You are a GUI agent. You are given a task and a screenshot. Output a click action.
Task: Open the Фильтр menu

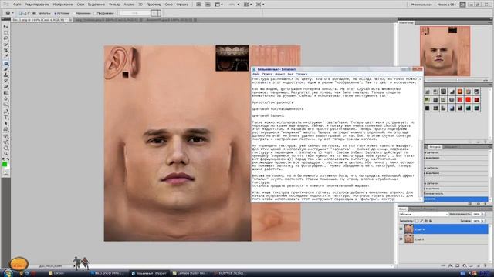(x=114, y=5)
